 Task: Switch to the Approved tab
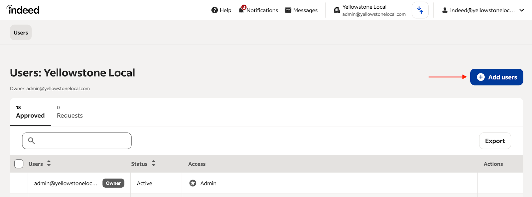[x=30, y=112]
